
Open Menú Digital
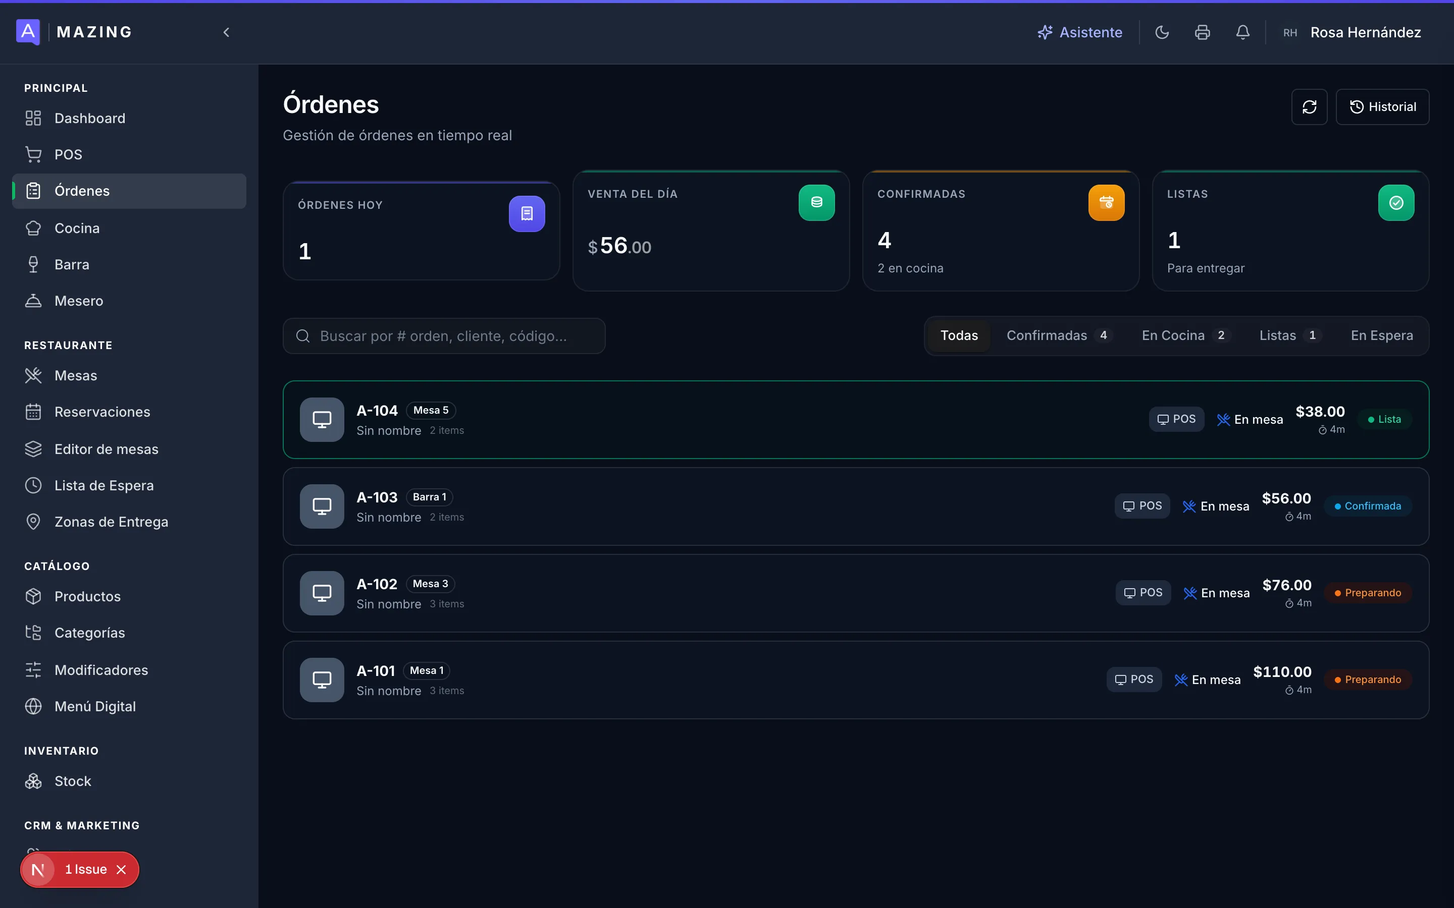coord(129,706)
